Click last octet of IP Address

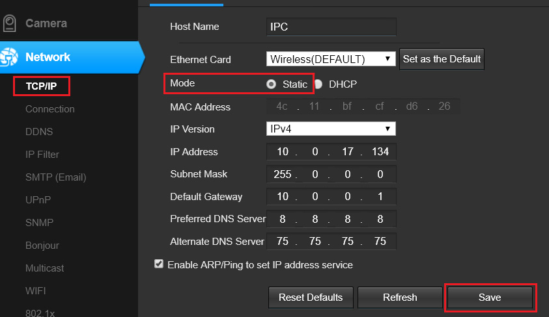click(381, 152)
